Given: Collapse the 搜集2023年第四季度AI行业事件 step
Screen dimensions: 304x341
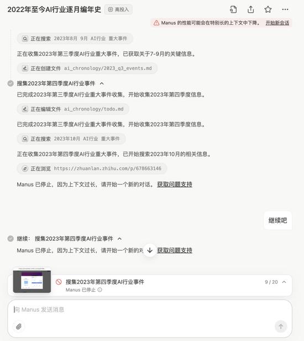Looking at the screenshot, I should click(102, 83).
